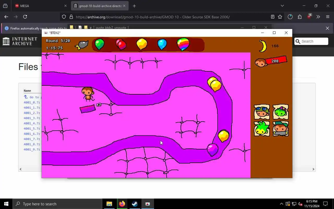The image size is (334, 209).
Task: Click the red 200 health bar
Action: (276, 61)
